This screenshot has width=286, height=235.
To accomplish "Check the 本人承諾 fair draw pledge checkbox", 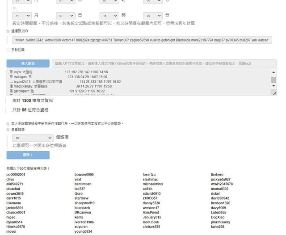I will tap(8, 123).
